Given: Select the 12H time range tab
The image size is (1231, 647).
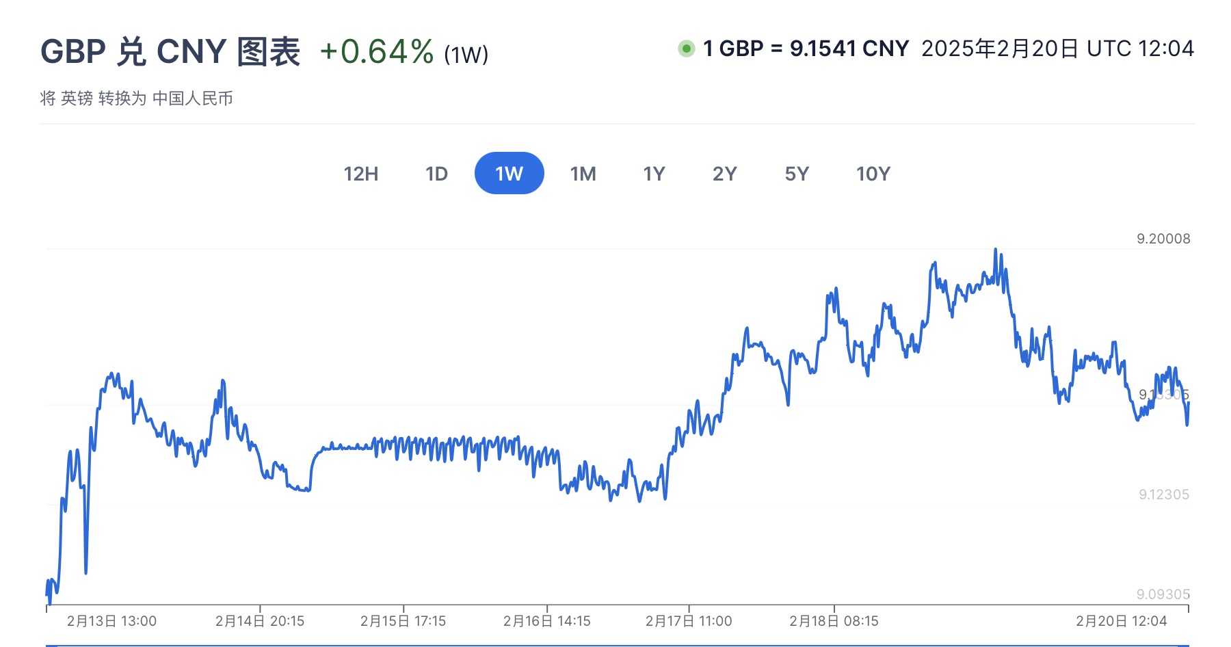Looking at the screenshot, I should click(x=361, y=174).
